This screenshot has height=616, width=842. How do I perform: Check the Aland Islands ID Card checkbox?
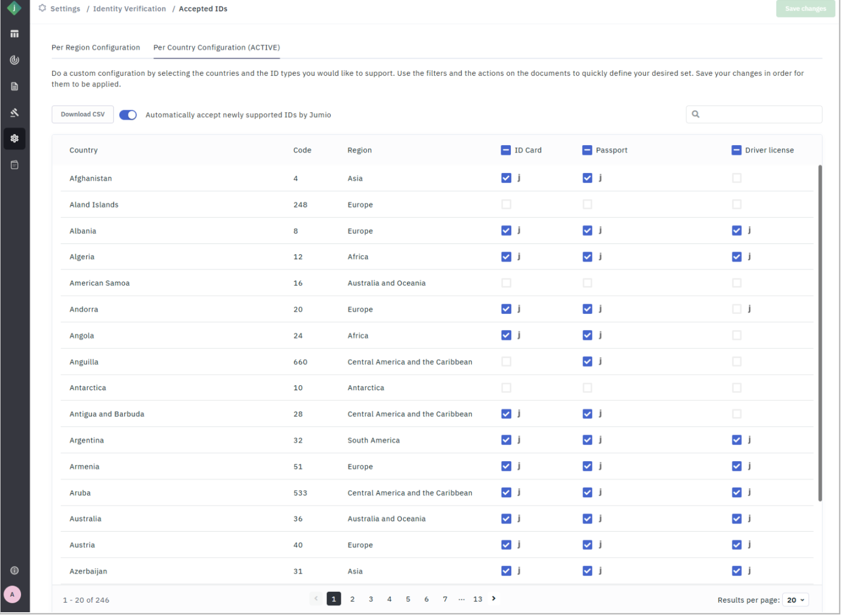coord(506,205)
